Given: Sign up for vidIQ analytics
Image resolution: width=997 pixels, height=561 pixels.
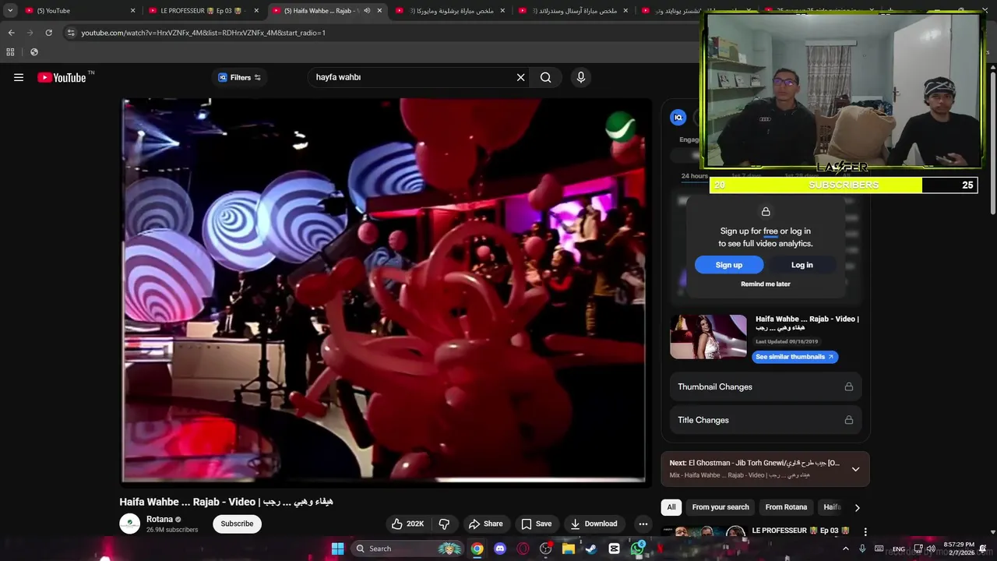Looking at the screenshot, I should tap(729, 265).
